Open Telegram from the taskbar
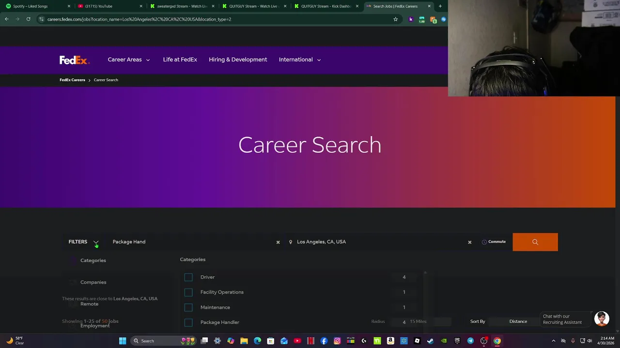Screen dimensions: 620x348 [x=470, y=341]
